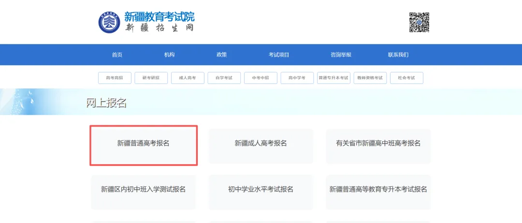Open the 政策 navigation item
The height and width of the screenshot is (223, 522).
pyautogui.click(x=222, y=55)
